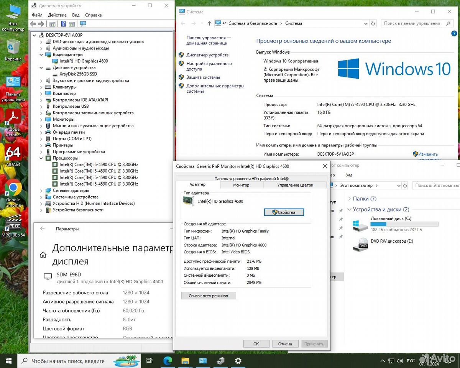Click the disk C: free-space usage bar

click(404, 224)
